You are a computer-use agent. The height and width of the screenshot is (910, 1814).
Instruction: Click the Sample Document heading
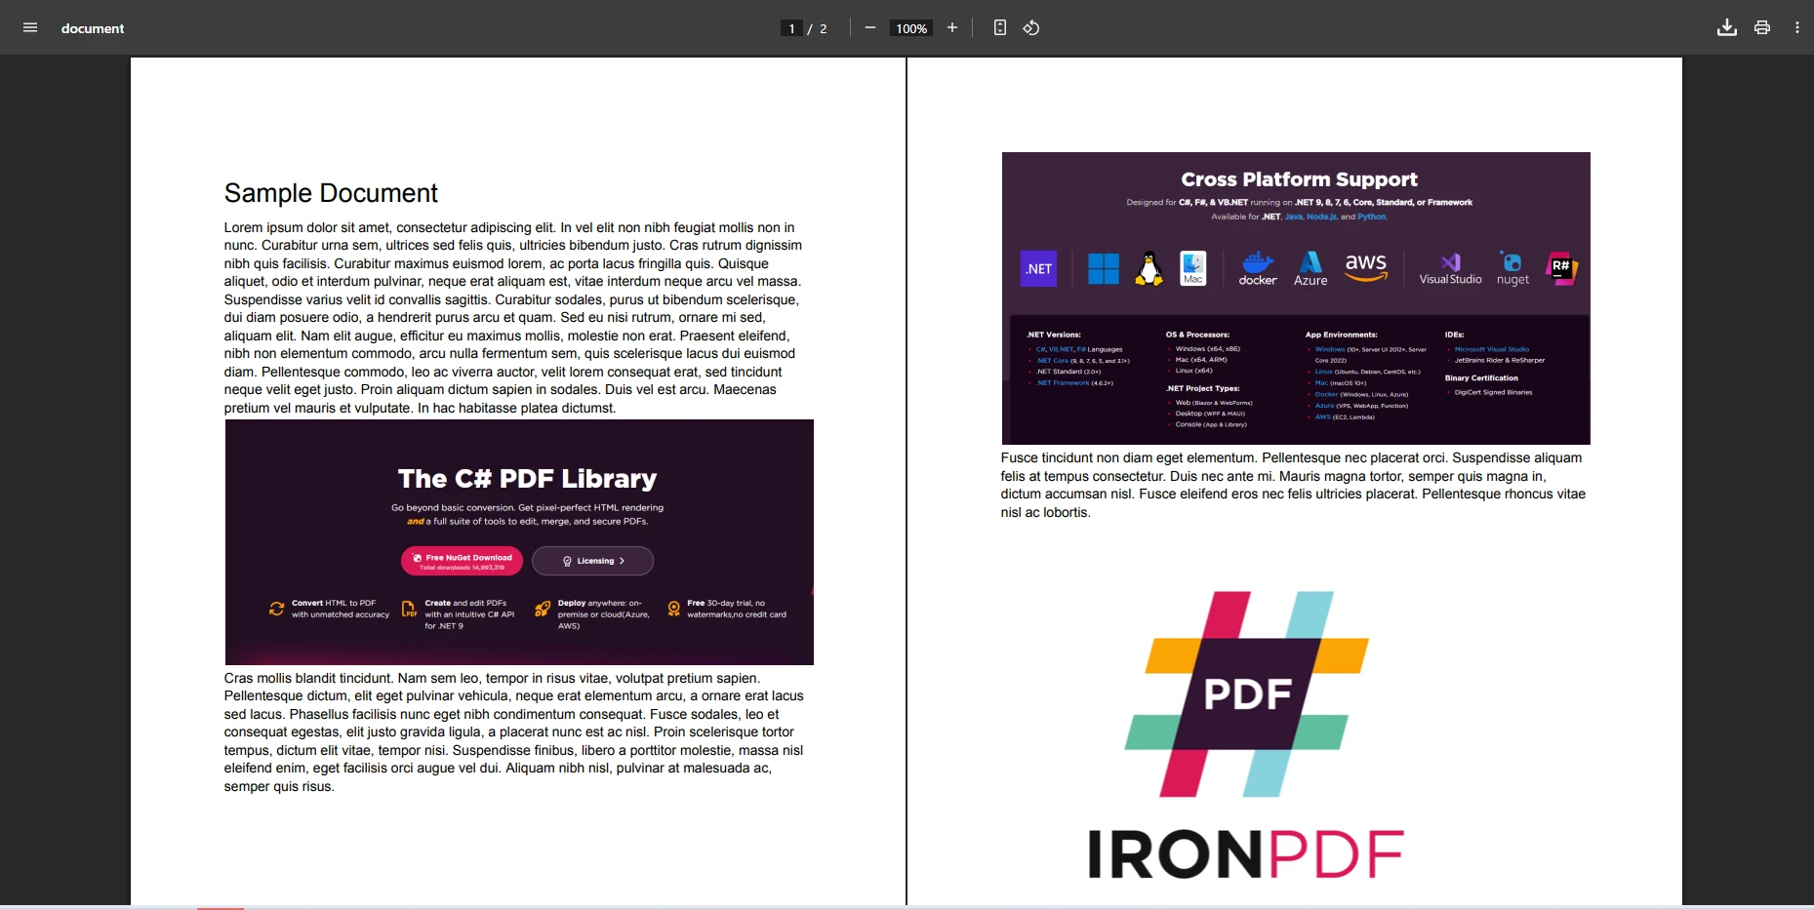tap(331, 193)
